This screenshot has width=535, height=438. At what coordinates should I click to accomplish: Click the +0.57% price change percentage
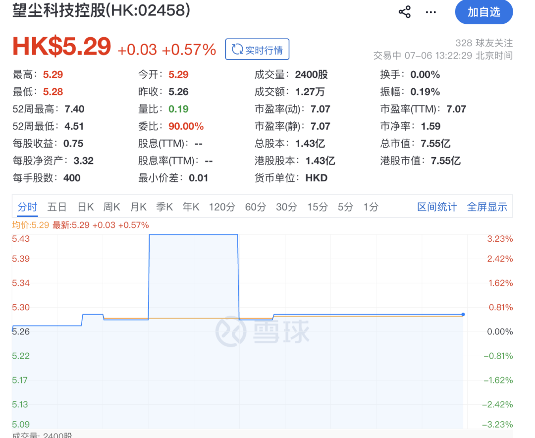189,50
